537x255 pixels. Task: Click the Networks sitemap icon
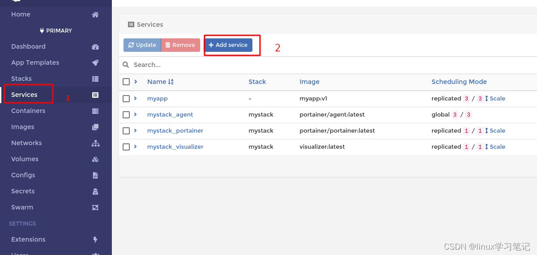[x=95, y=143]
